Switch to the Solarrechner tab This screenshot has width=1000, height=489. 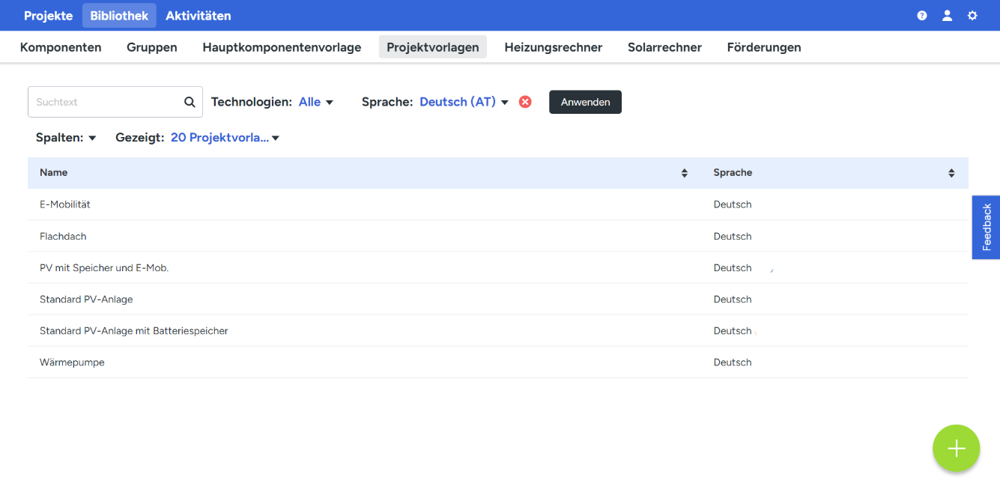point(664,47)
